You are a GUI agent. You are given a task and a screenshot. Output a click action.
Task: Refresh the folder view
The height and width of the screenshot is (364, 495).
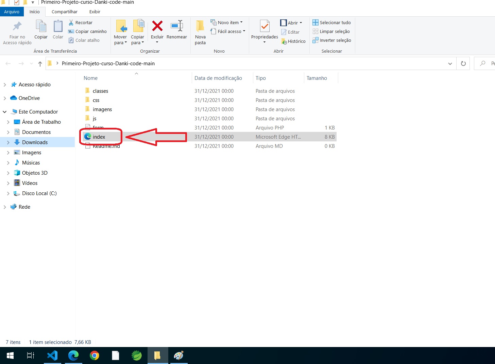pyautogui.click(x=463, y=64)
